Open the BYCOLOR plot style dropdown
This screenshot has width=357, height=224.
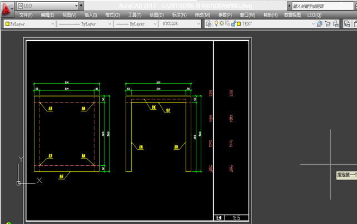(180, 24)
